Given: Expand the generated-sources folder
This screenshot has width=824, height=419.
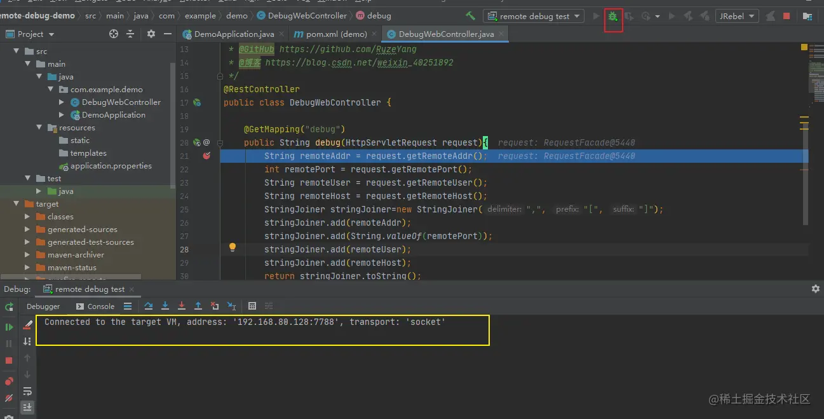Looking at the screenshot, I should tap(27, 229).
